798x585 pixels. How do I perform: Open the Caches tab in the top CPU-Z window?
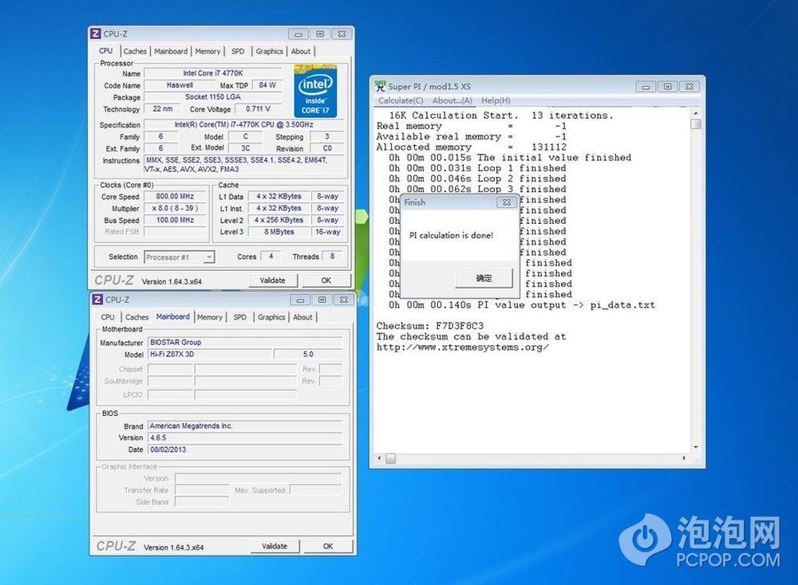coord(135,51)
